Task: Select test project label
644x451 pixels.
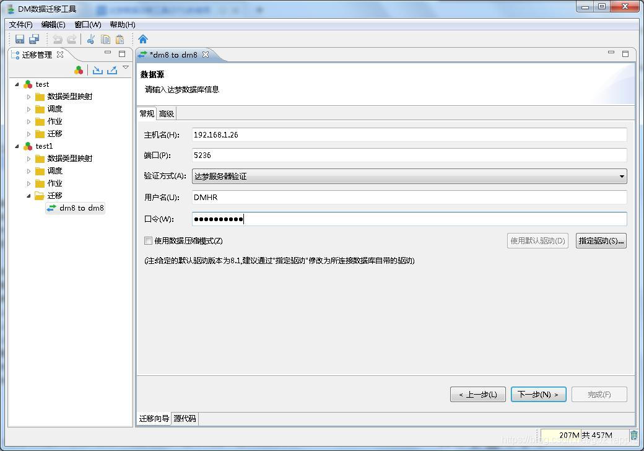Action: (42, 84)
